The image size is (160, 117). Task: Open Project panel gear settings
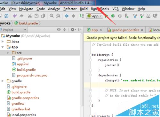(73, 29)
